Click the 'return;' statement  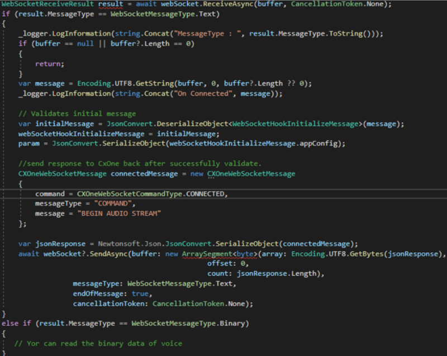click(49, 63)
